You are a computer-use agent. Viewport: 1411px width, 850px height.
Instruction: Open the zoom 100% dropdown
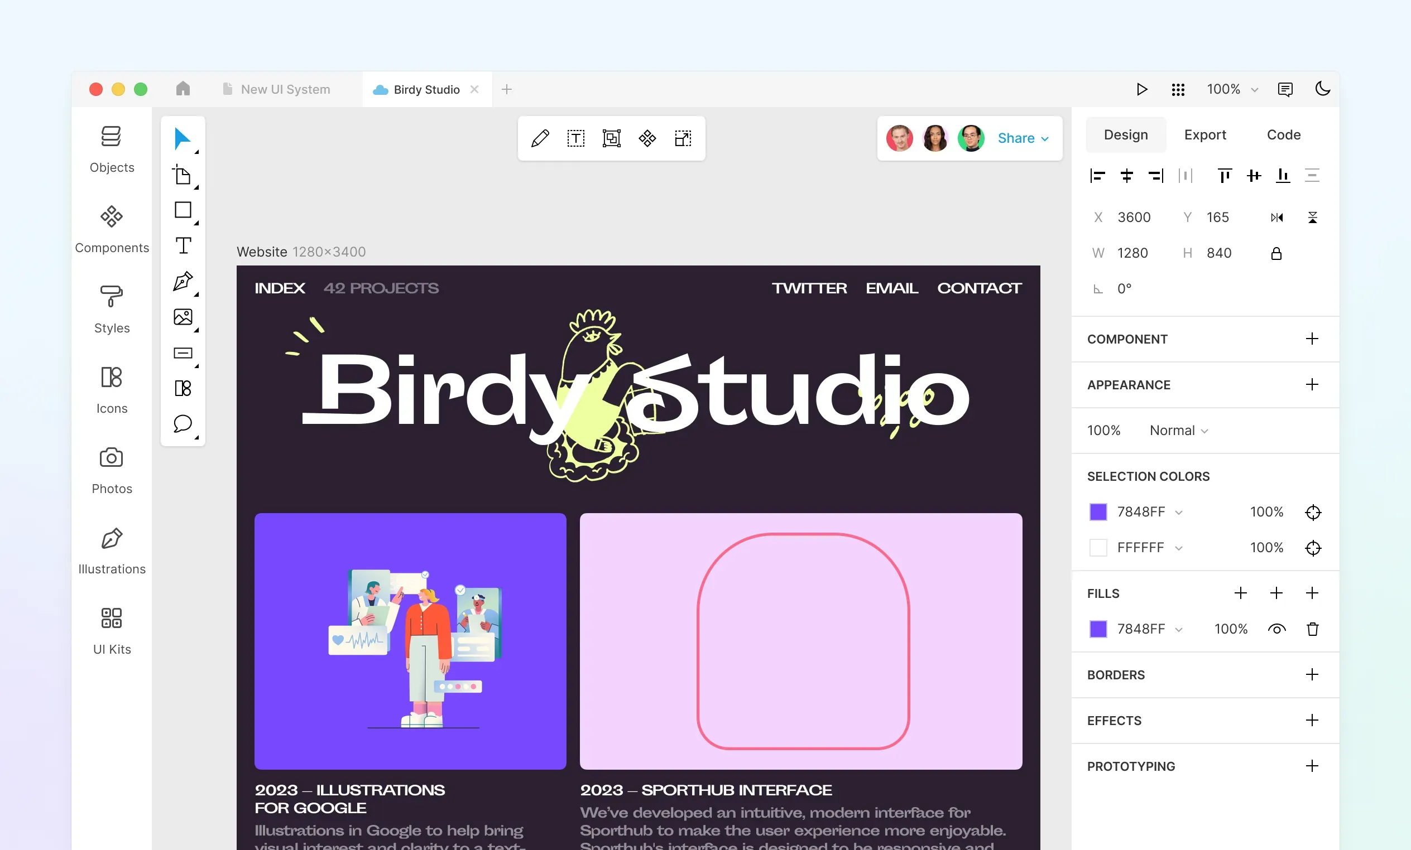pos(1232,89)
